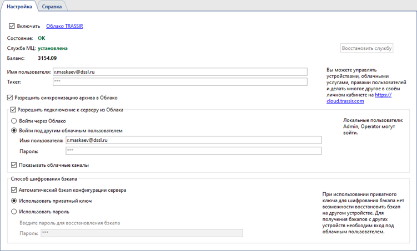The image size is (417, 251).
Task: Click the cloud user Имя пользователя field
Action: click(x=193, y=140)
